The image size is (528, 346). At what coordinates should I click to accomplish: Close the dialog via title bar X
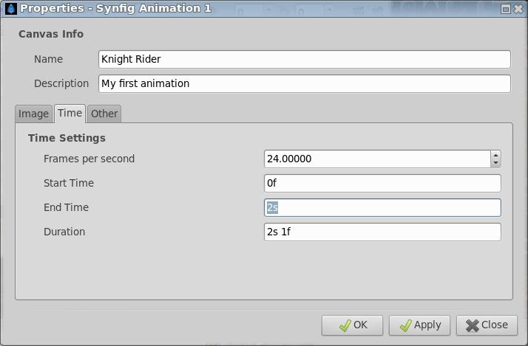pyautogui.click(x=518, y=9)
